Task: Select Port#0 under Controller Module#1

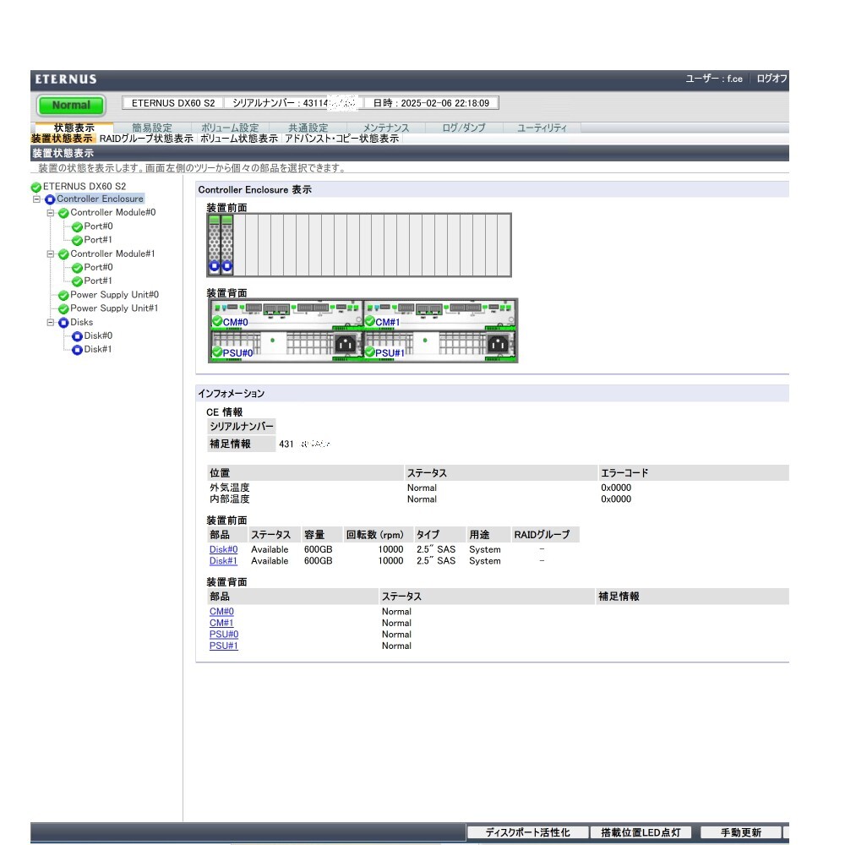Action: point(98,267)
